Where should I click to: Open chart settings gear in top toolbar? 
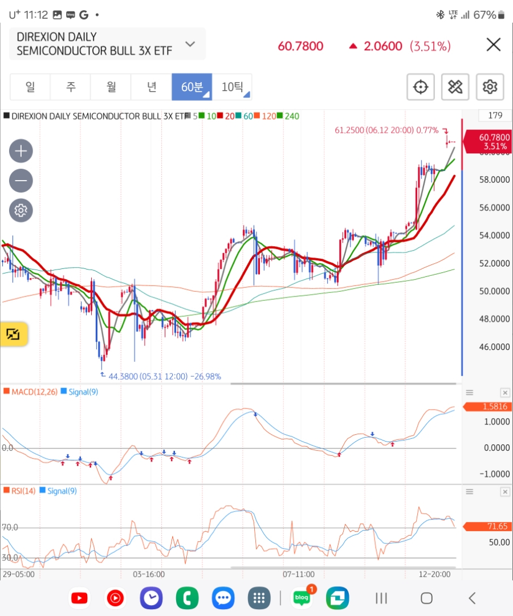pyautogui.click(x=490, y=87)
